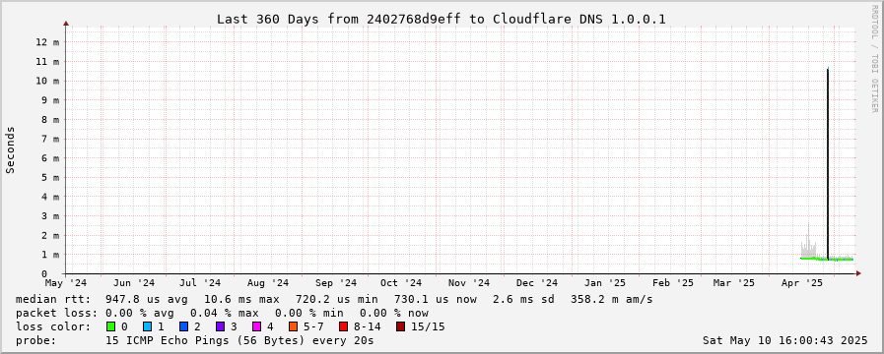Click the red 8-14 loss swatch
Screen dimensions: 884x354
[343, 326]
